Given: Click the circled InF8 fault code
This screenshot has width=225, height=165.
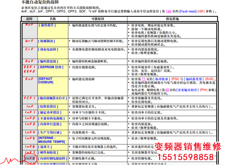Looking at the screenshot, I should [x=30, y=159].
